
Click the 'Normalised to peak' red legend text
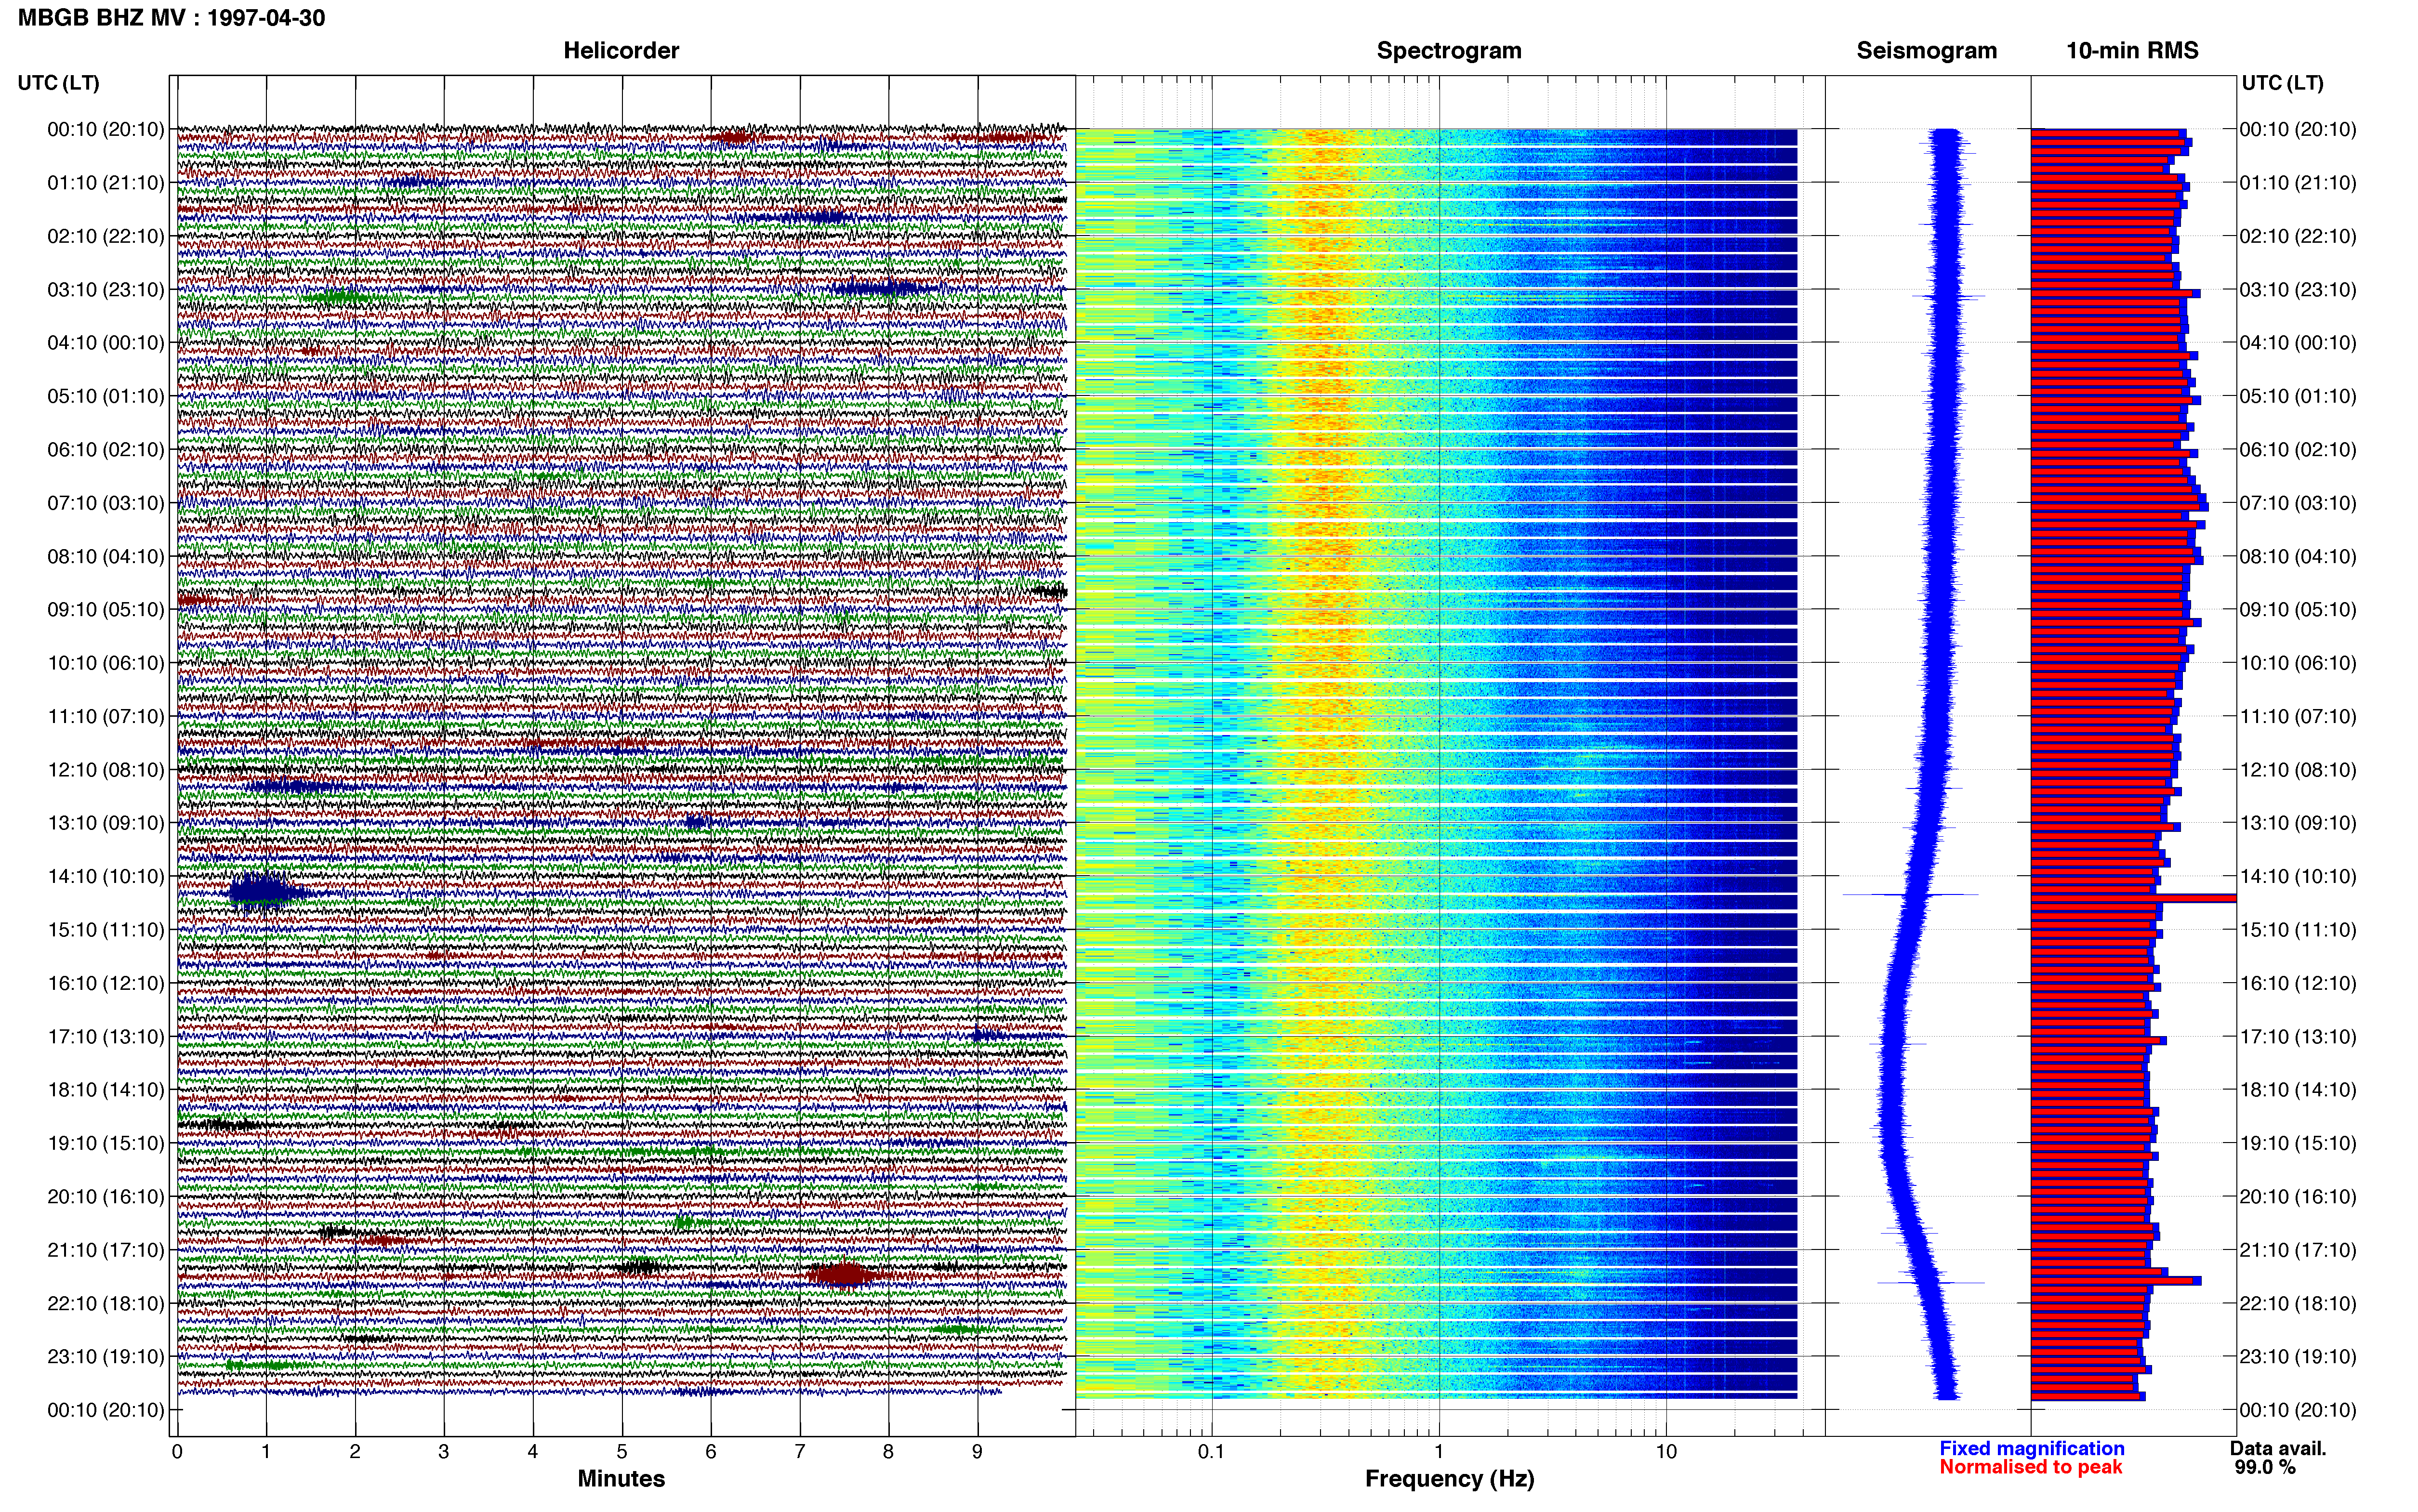pyautogui.click(x=2031, y=1467)
